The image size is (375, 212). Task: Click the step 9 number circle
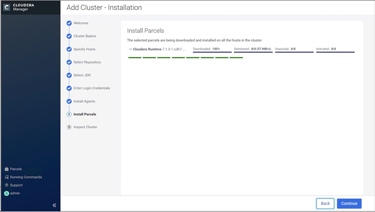click(x=69, y=127)
